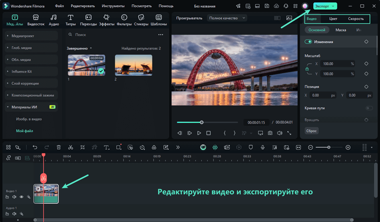The height and width of the screenshot is (222, 380).
Task: Switch to the Цвет tab
Action: [x=333, y=19]
